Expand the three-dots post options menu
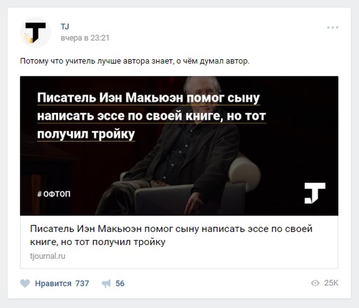Viewport: 359px width, 308px height. 333,27
